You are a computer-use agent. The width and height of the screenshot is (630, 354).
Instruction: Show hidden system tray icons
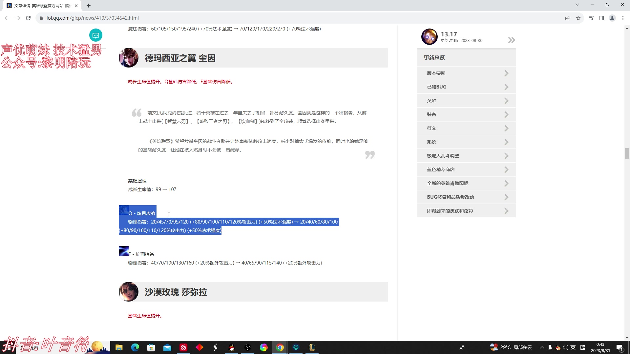tap(542, 347)
